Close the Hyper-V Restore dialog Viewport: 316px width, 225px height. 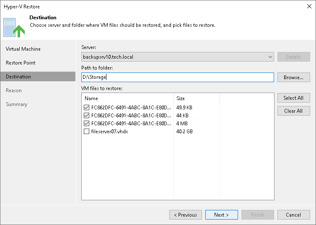point(309,6)
